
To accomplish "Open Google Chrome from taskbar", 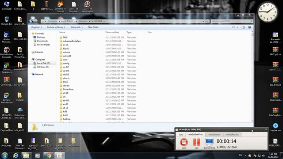I will point(48,155).
